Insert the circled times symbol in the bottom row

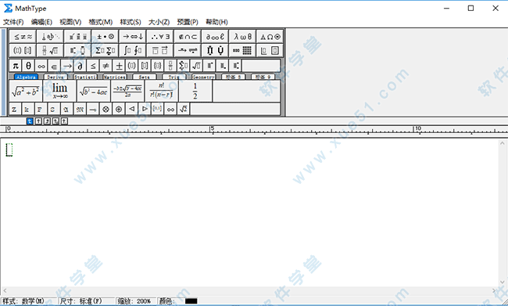[106, 109]
